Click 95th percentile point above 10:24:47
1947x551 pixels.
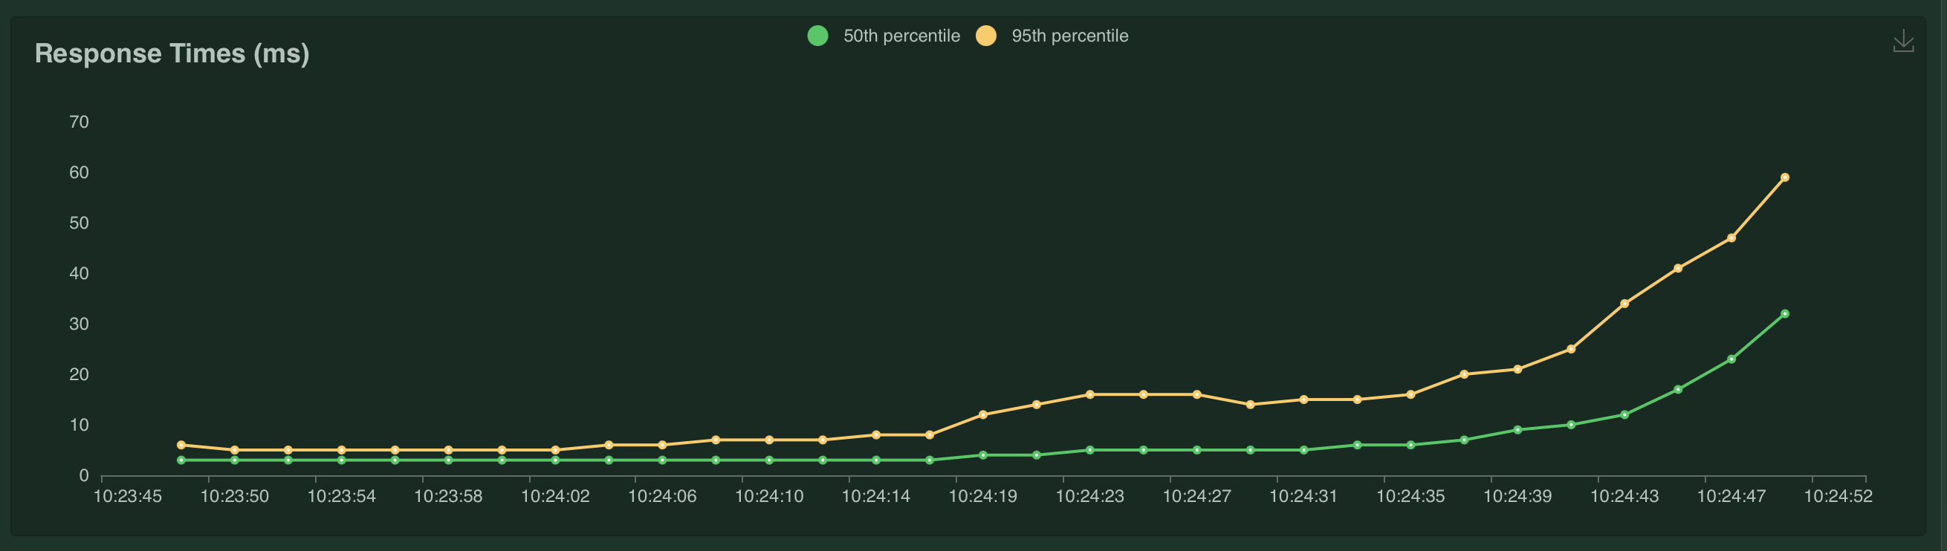[x=1731, y=238]
